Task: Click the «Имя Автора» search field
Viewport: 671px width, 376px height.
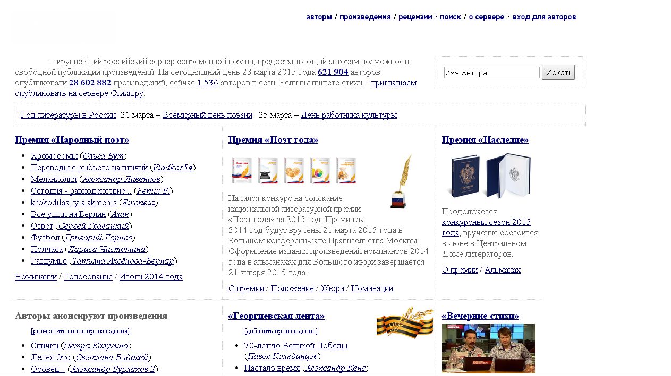Action: 491,73
